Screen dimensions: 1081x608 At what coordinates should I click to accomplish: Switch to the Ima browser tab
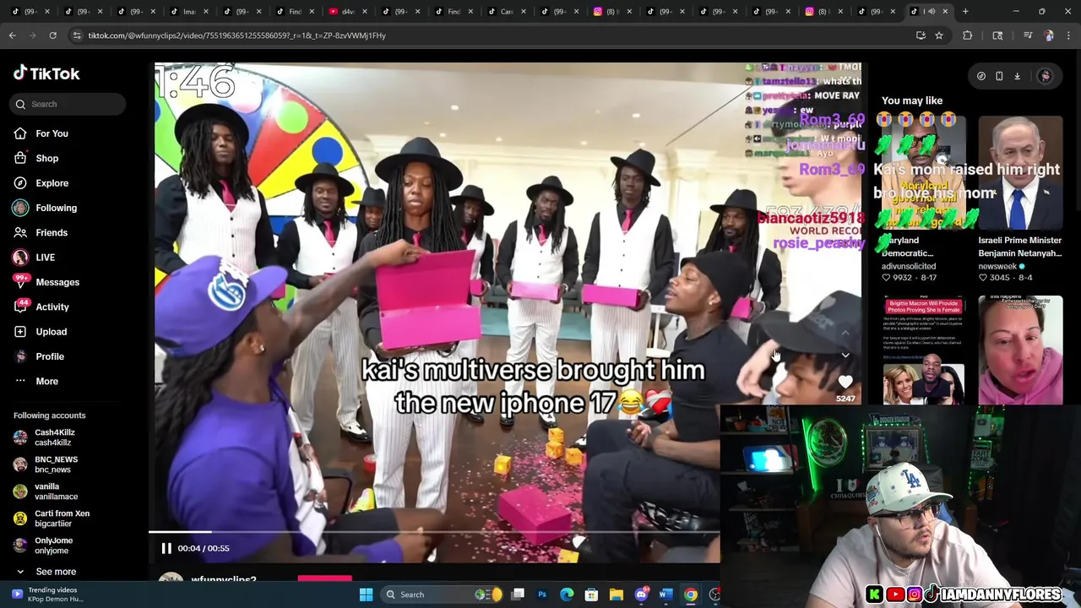pyautogui.click(x=188, y=12)
